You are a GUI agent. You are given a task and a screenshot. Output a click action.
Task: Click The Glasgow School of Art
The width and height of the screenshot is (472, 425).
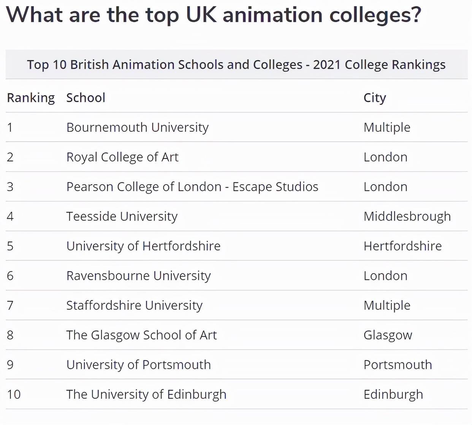141,335
